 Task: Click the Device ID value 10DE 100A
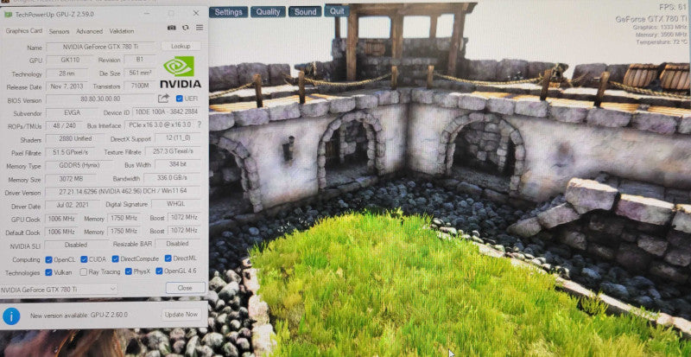coord(166,112)
